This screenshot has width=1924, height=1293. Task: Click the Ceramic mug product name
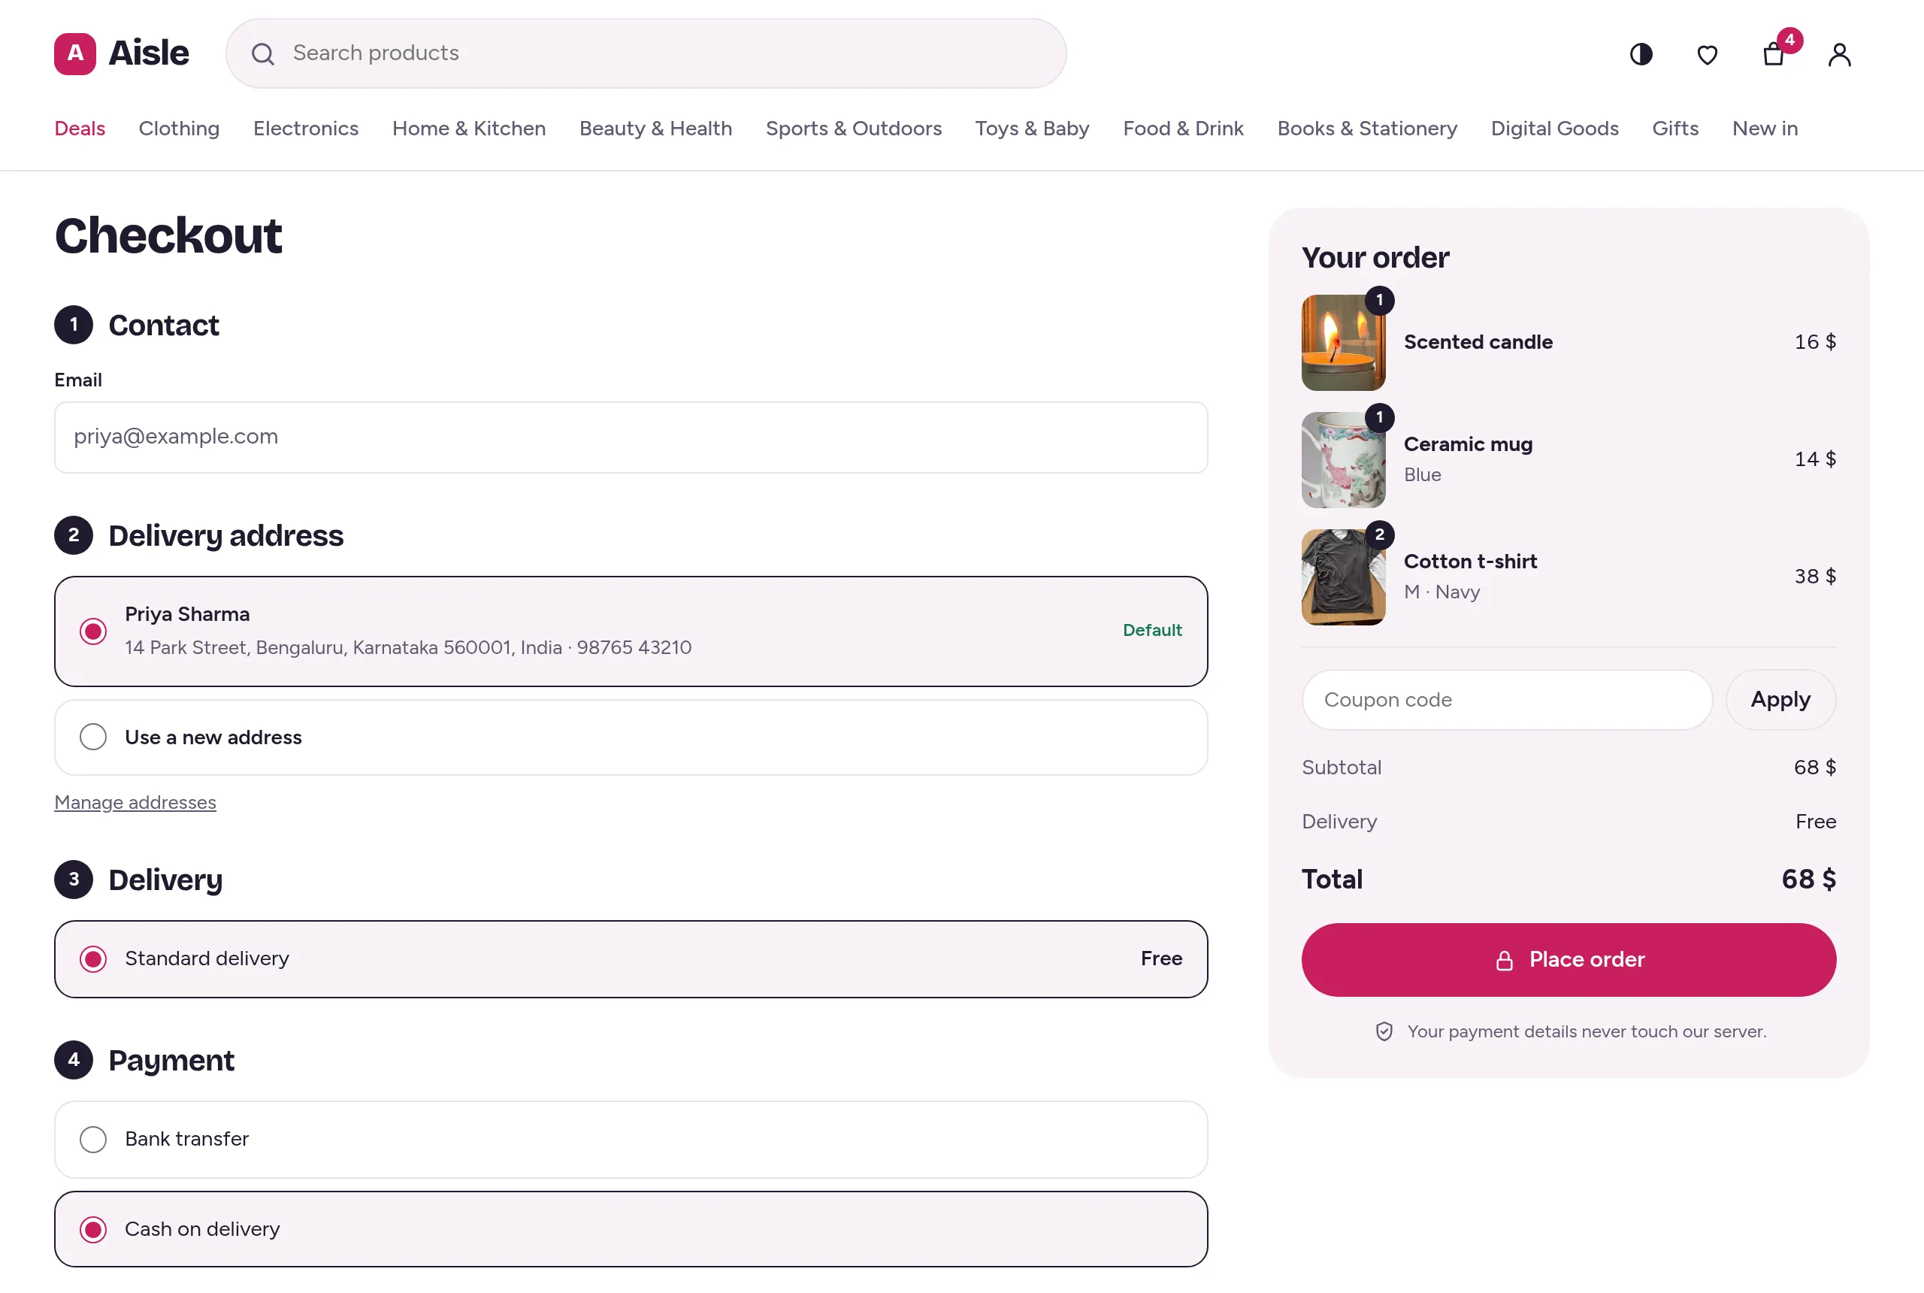coord(1468,444)
